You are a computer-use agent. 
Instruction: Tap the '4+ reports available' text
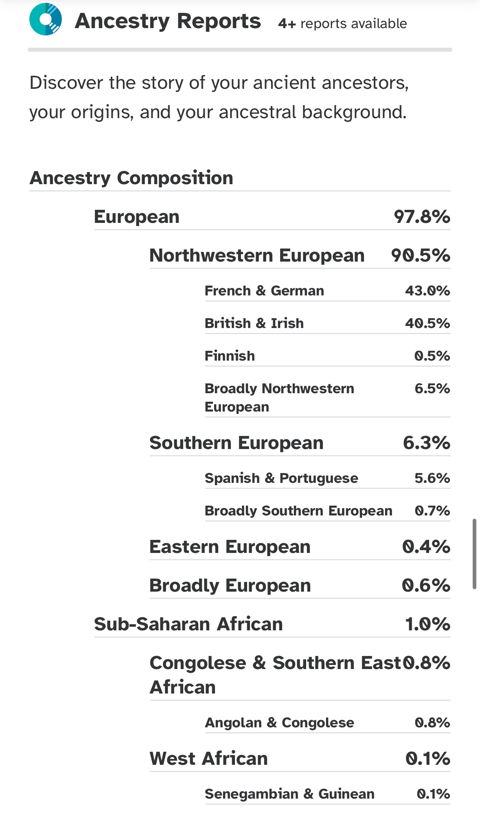pyautogui.click(x=342, y=24)
